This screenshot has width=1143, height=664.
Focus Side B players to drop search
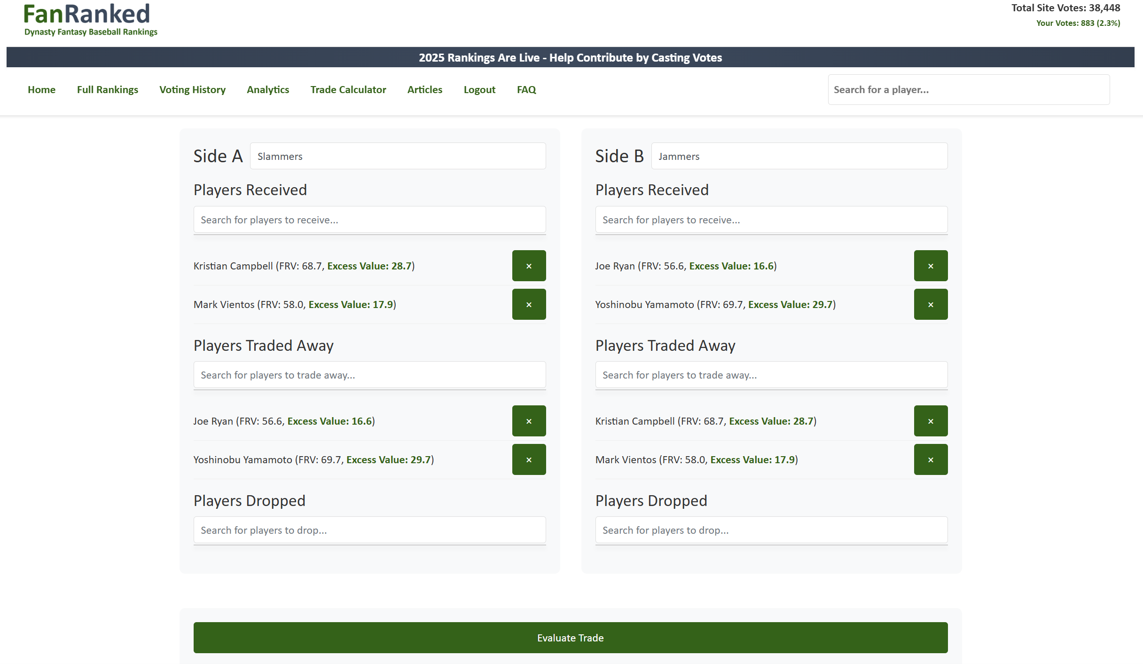point(771,530)
